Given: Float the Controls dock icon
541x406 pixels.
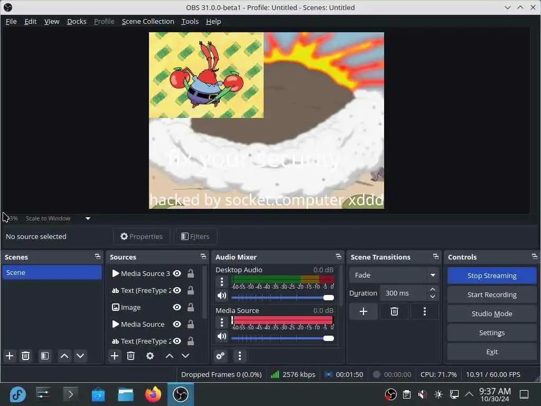Looking at the screenshot, I should click(535, 256).
